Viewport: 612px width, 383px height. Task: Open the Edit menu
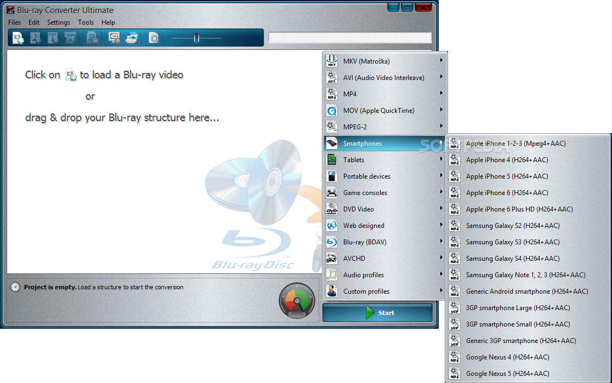(34, 22)
